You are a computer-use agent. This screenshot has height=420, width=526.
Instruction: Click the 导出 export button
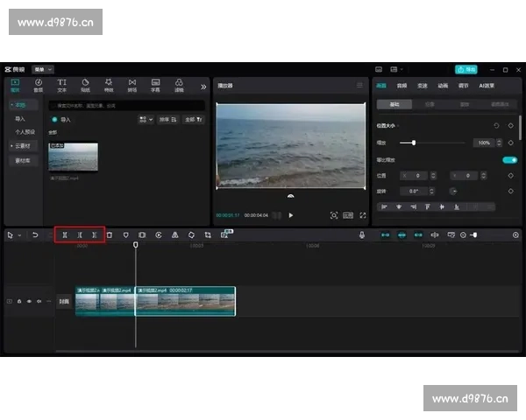(x=466, y=69)
